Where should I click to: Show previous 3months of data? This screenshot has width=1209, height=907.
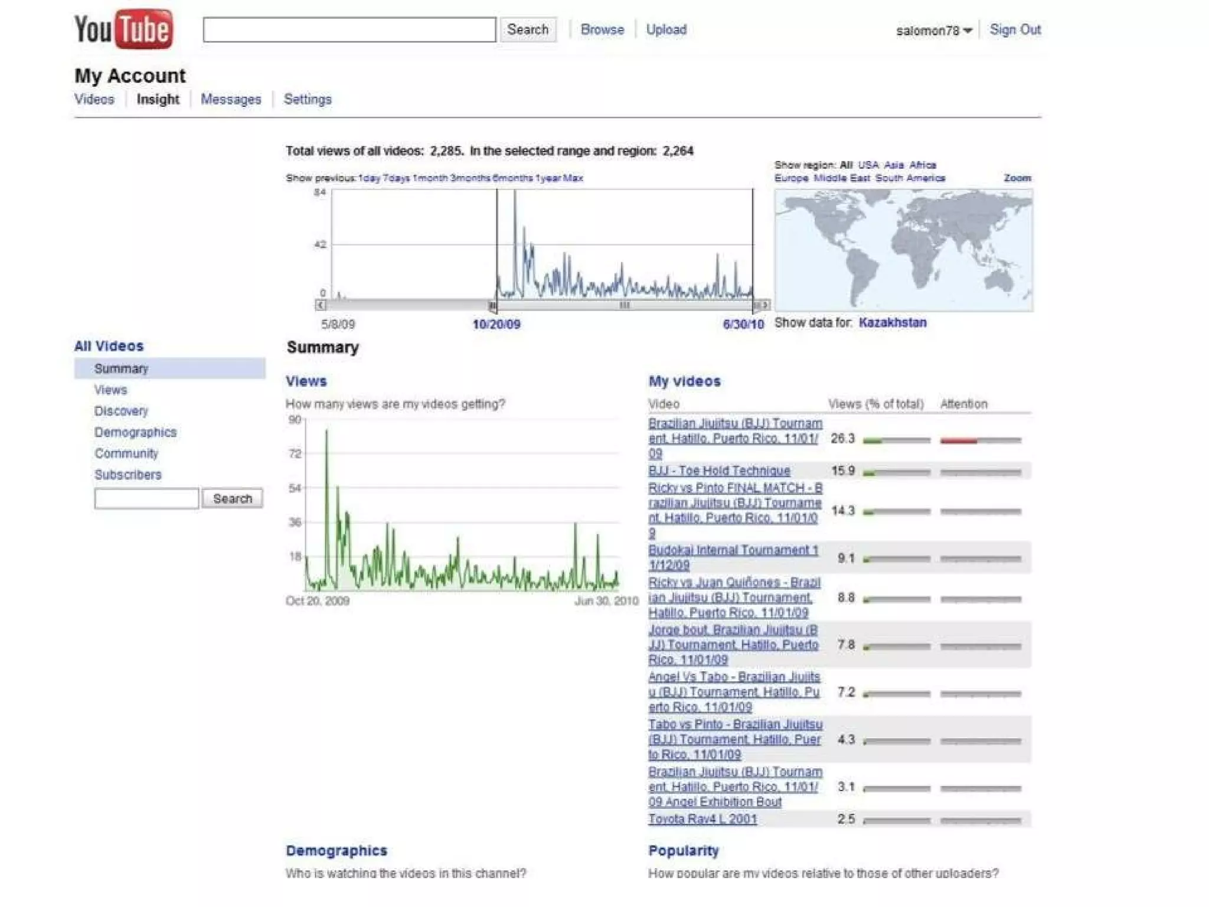point(470,178)
